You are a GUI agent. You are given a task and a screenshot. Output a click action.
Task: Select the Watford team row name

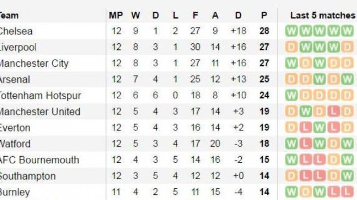(x=15, y=144)
